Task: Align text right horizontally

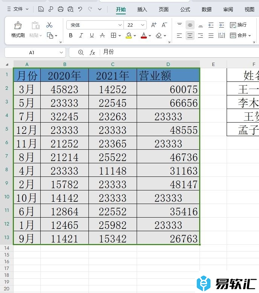Action: click(201, 35)
